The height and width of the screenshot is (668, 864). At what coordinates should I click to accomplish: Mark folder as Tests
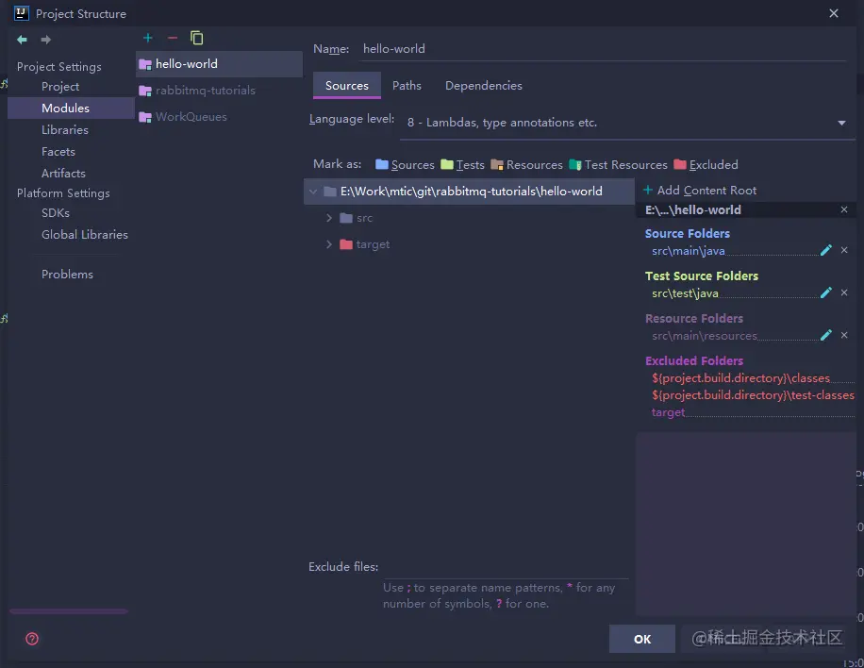pos(462,165)
